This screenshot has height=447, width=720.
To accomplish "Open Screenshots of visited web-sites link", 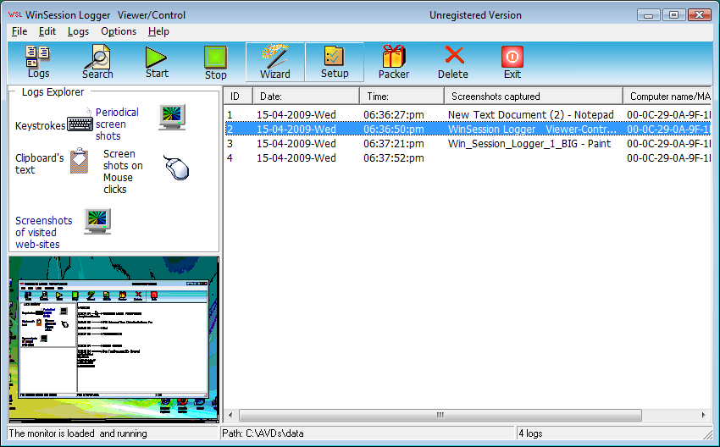I will 43,232.
